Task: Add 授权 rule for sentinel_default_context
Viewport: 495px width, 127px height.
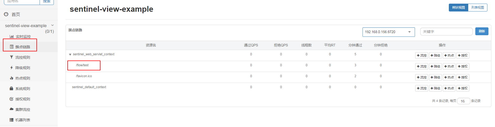Action: point(462,88)
